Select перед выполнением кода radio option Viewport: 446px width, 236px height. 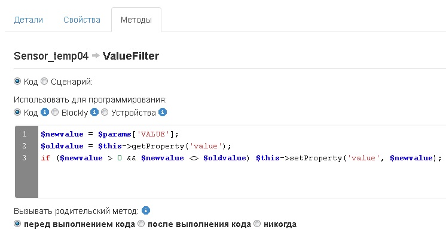pyautogui.click(x=17, y=224)
